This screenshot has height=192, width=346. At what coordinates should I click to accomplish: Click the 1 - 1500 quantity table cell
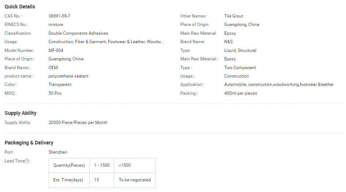pos(102,165)
